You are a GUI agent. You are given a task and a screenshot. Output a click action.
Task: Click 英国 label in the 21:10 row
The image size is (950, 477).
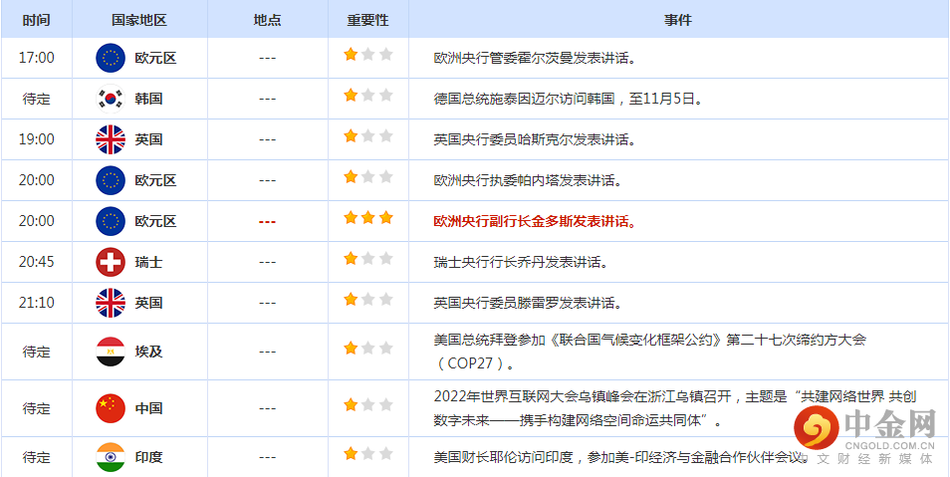(x=148, y=303)
